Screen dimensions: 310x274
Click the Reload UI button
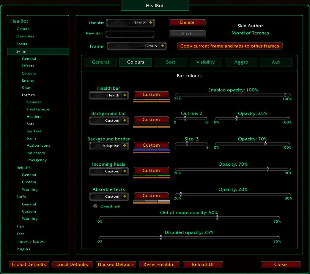[x=203, y=265]
